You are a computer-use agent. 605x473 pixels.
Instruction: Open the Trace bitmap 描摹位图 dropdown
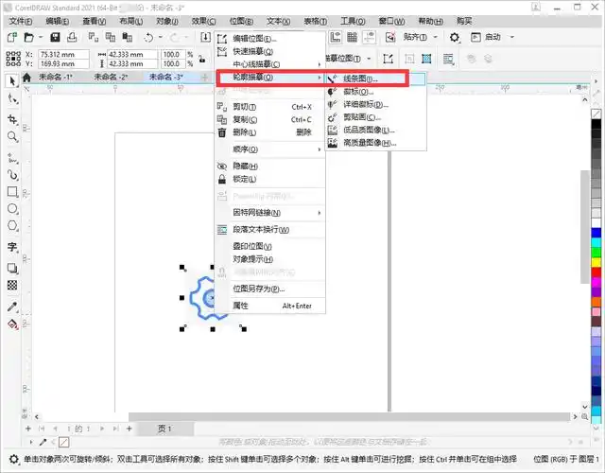[369, 59]
